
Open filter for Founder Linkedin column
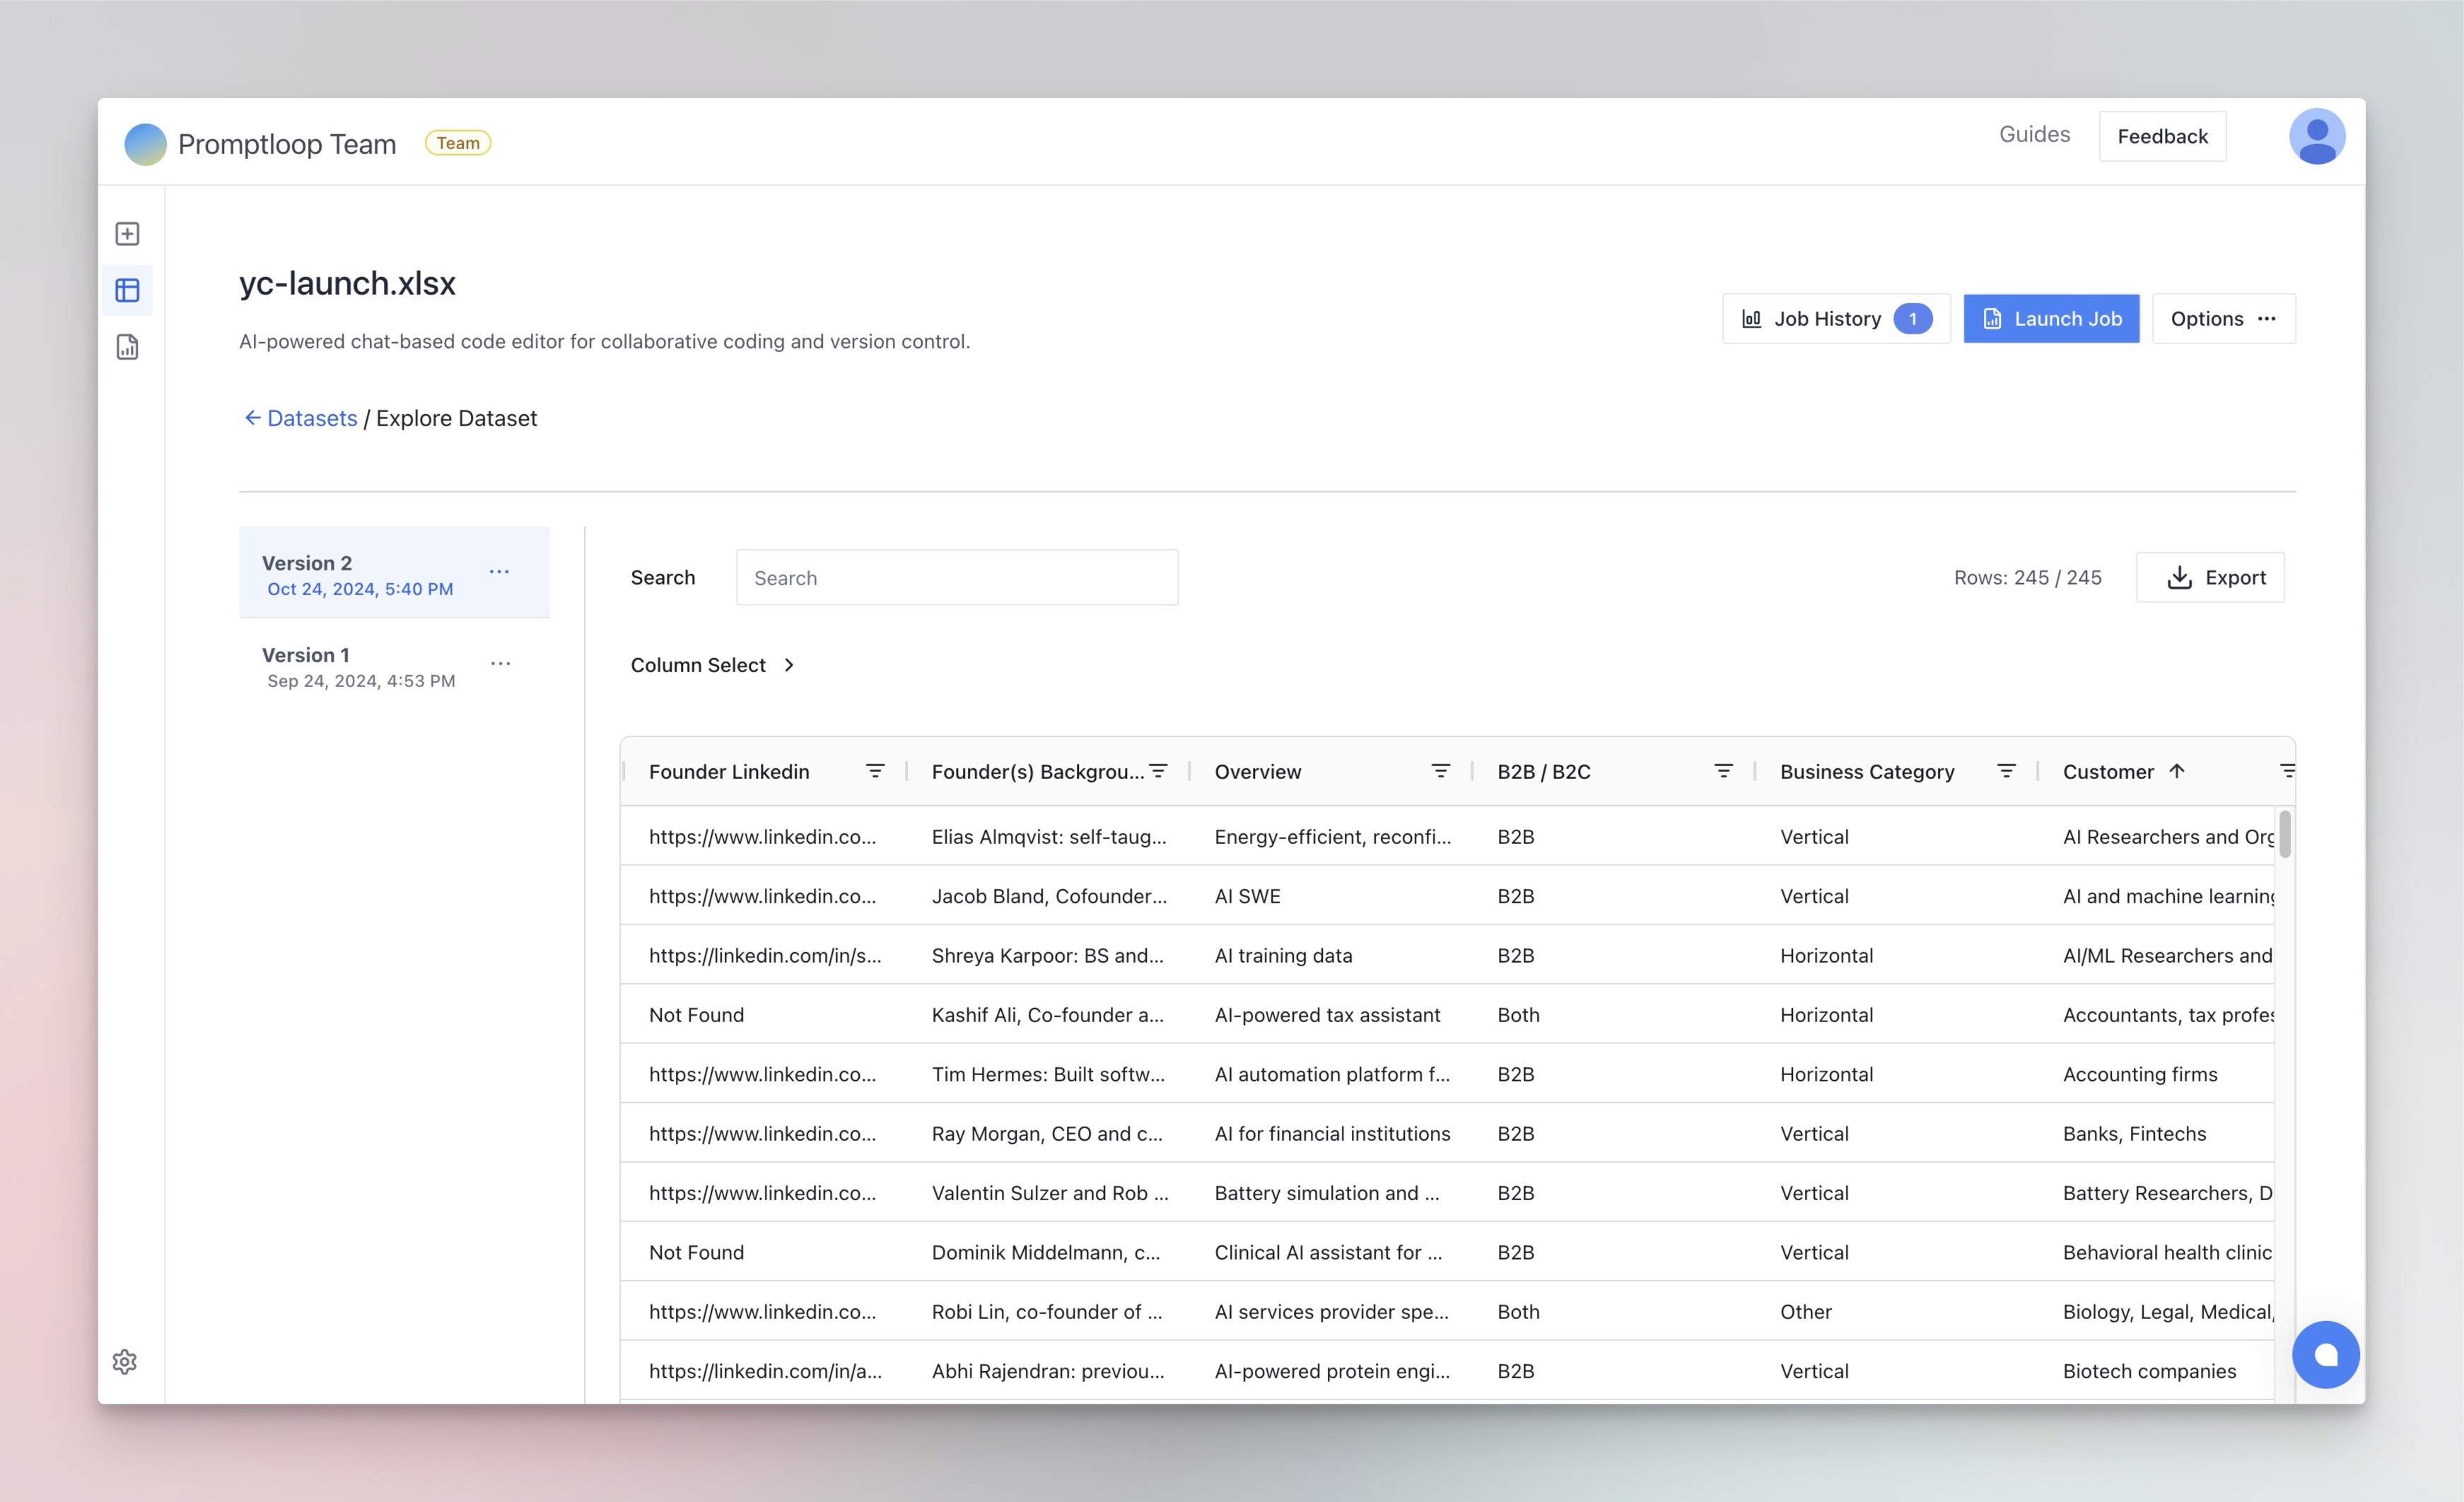click(874, 771)
